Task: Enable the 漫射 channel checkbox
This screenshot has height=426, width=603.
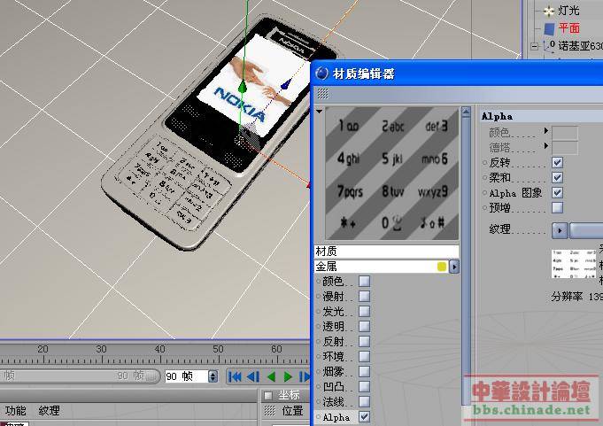Action: (364, 297)
